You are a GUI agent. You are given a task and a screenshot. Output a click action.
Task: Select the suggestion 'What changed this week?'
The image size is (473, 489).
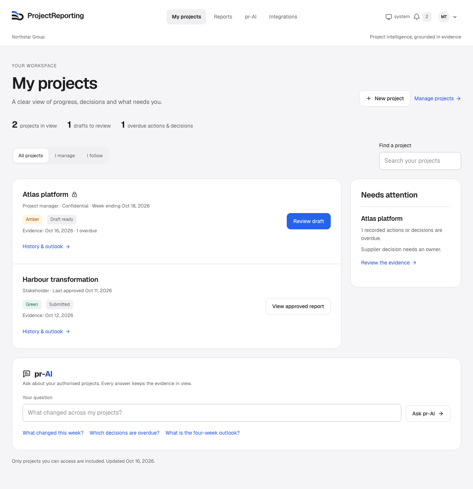click(53, 433)
